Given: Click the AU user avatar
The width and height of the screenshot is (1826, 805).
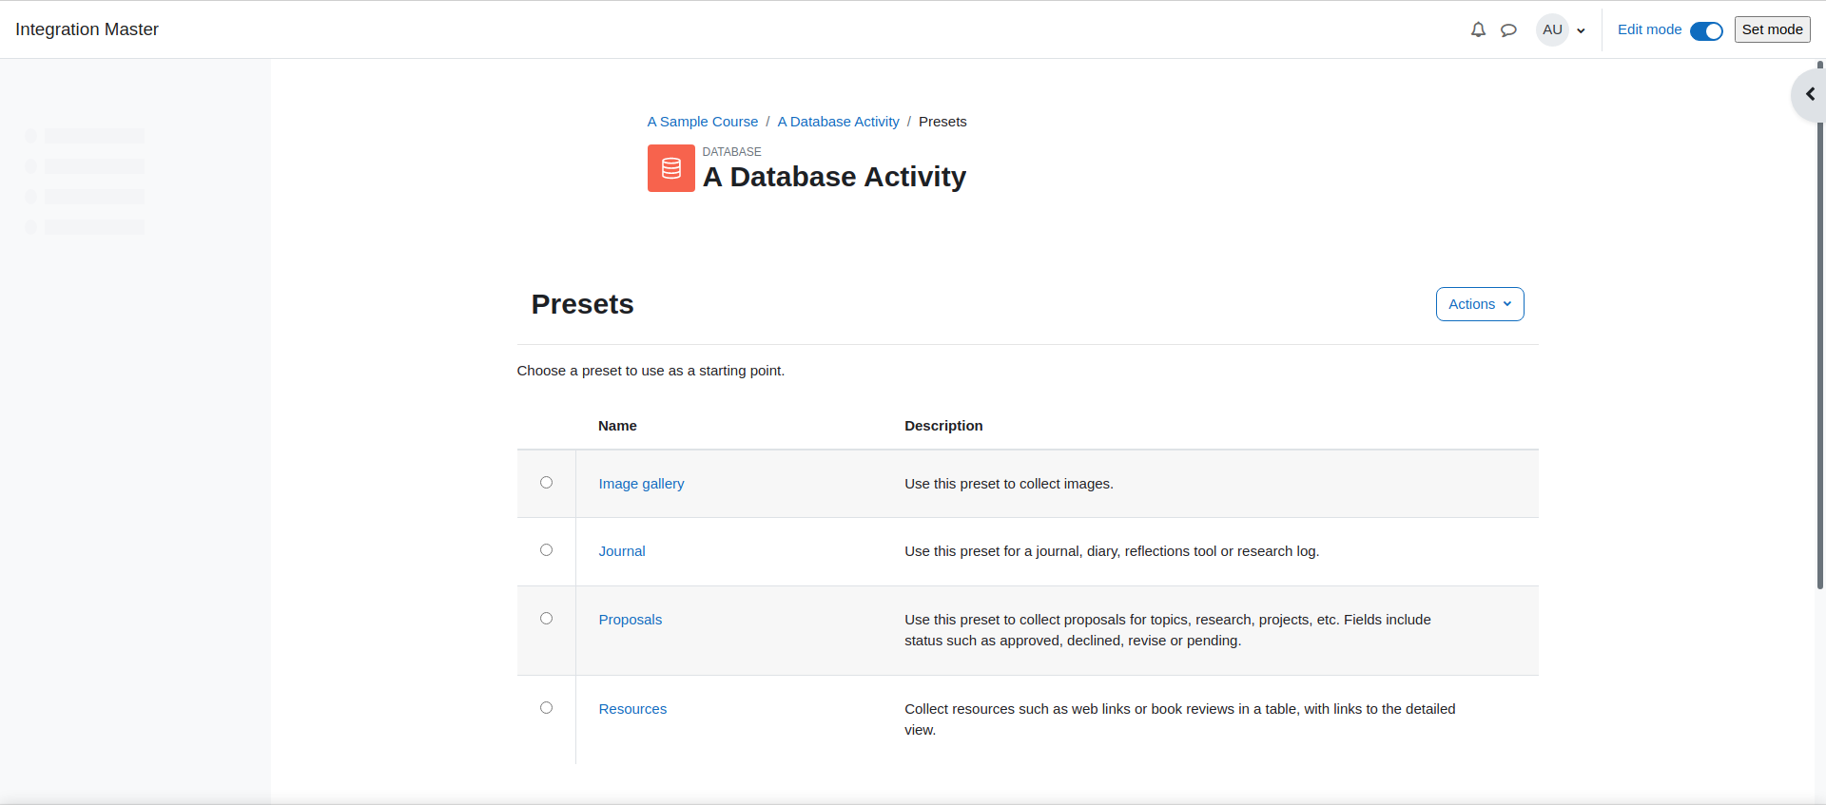Looking at the screenshot, I should pyautogui.click(x=1552, y=29).
